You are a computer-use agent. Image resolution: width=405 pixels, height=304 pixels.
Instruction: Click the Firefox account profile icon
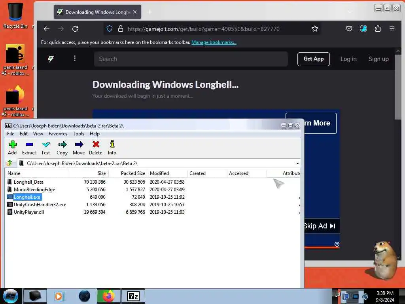pos(363,28)
